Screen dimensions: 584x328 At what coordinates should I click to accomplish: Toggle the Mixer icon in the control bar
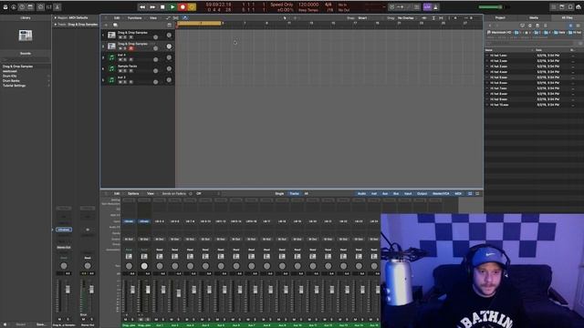click(x=48, y=7)
